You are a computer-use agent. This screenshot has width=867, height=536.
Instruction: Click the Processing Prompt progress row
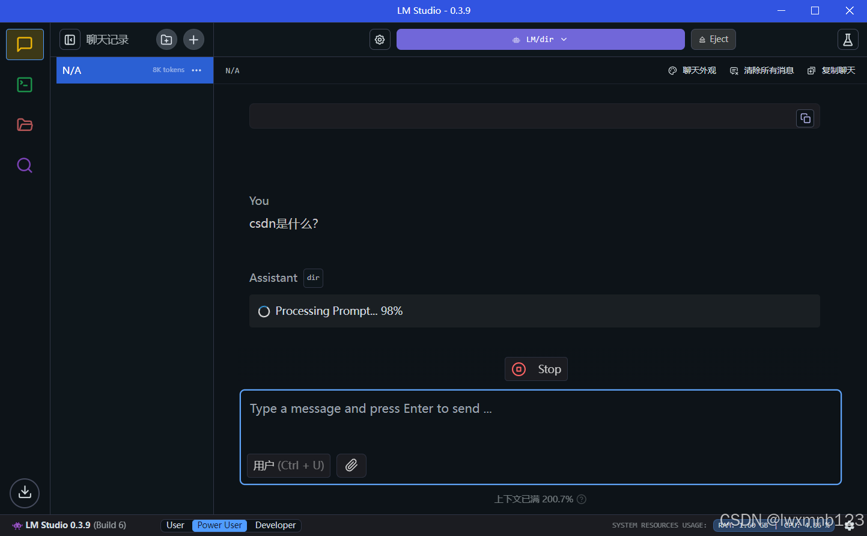[535, 311]
